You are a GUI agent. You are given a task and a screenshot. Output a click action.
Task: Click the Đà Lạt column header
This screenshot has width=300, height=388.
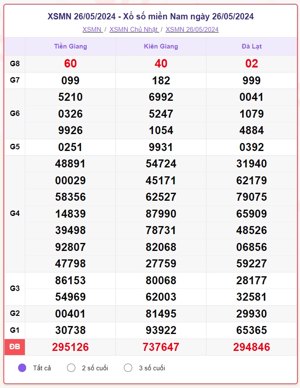click(252, 46)
